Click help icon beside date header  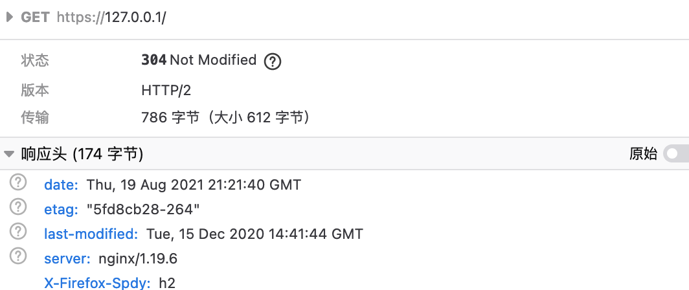[18, 182]
